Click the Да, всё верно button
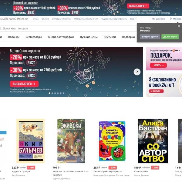Viewport: 182px width, 182px height. pos(170,37)
